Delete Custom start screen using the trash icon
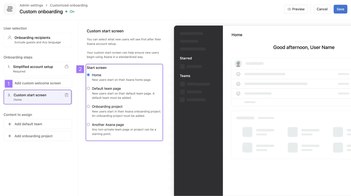351x196 pixels. [x=66, y=95]
